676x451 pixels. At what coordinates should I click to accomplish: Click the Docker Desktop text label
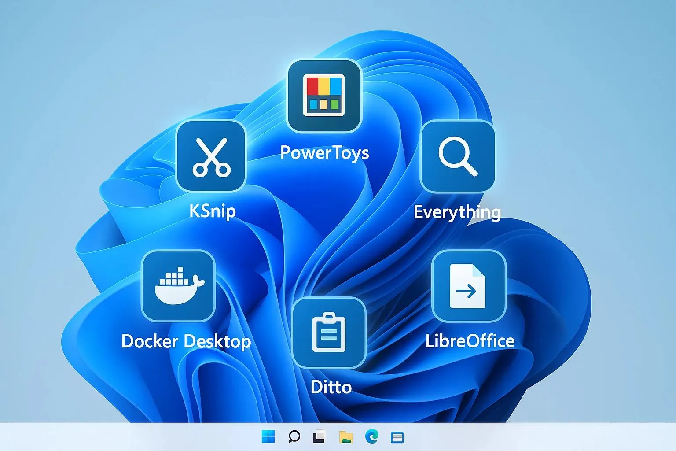tap(186, 341)
